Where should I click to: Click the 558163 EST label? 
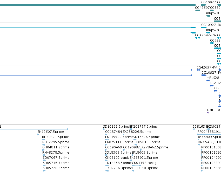click(199, 127)
